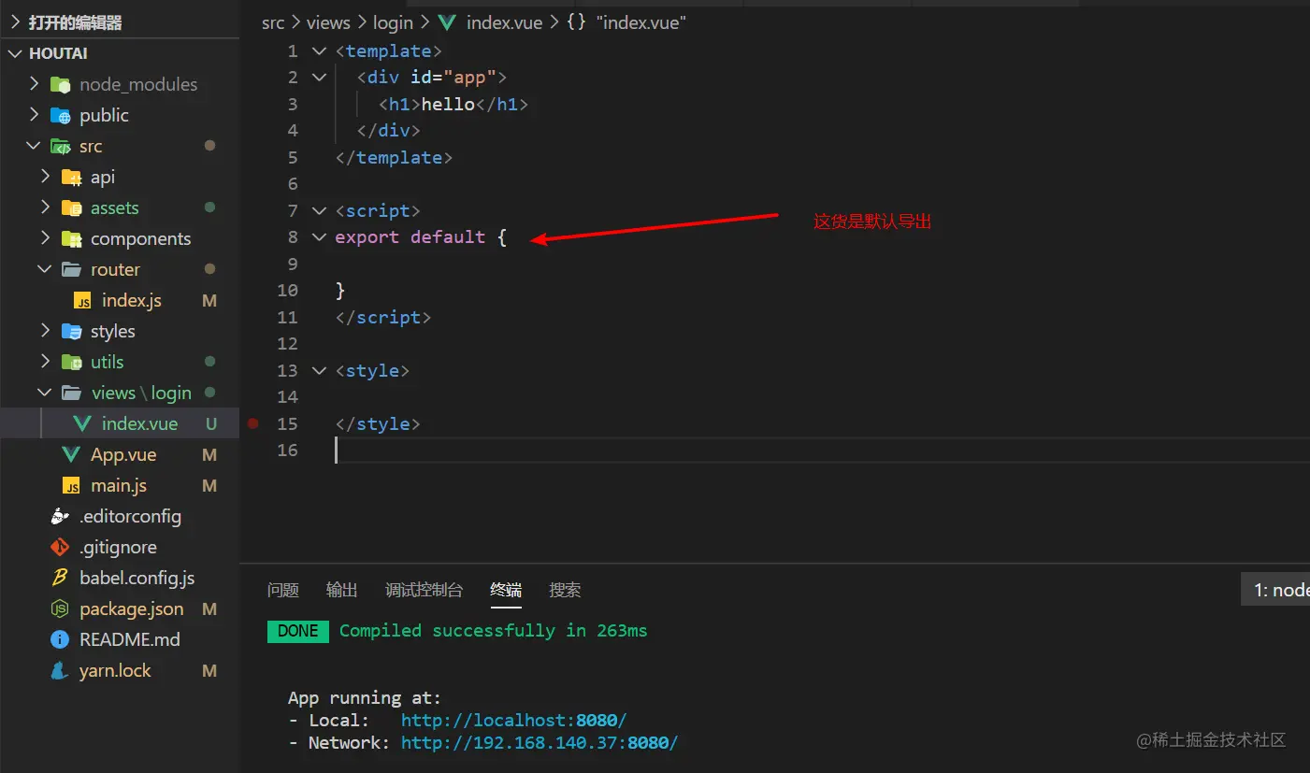Fold the div block at line 2

pyautogui.click(x=319, y=78)
